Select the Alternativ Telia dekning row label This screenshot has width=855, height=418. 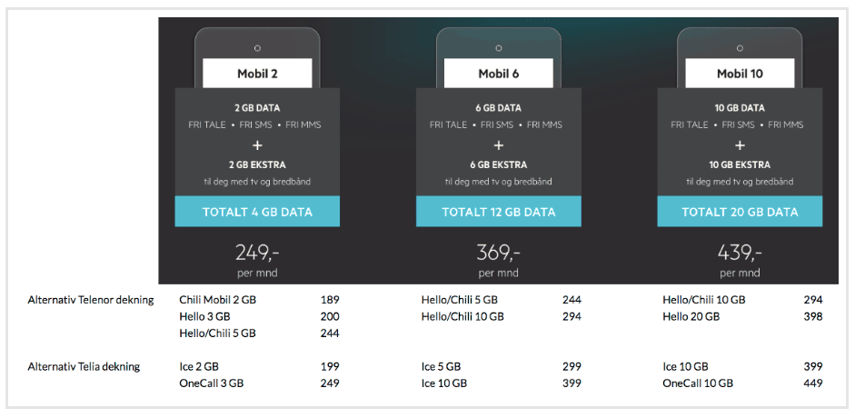tap(85, 367)
